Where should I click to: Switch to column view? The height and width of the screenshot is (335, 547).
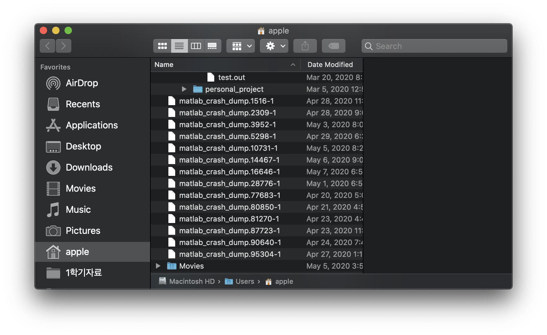tap(196, 46)
